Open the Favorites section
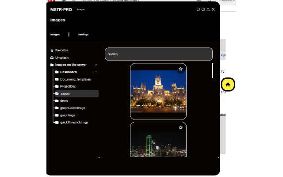Viewport: 283px width, 177px height. 62,50
